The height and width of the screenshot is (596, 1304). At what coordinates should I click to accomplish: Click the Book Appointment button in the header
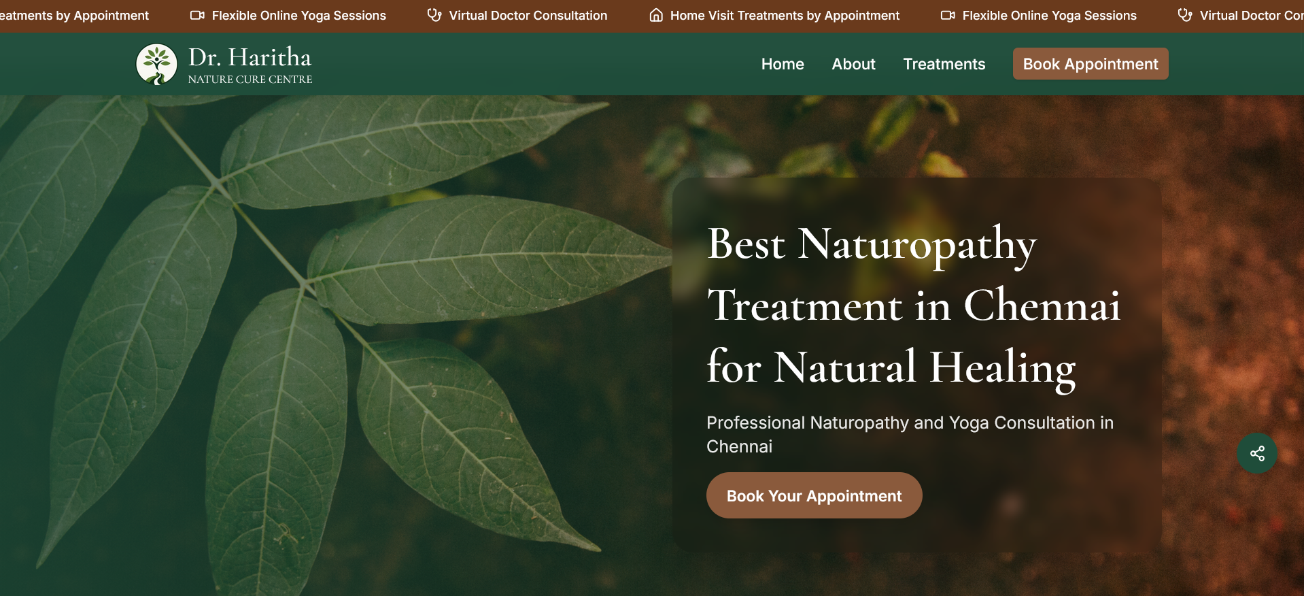tap(1091, 64)
